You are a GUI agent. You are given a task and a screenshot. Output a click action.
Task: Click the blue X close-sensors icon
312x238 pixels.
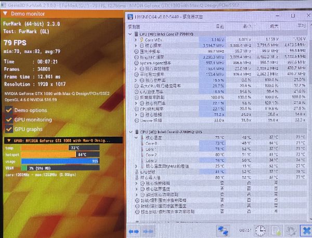point(306,231)
